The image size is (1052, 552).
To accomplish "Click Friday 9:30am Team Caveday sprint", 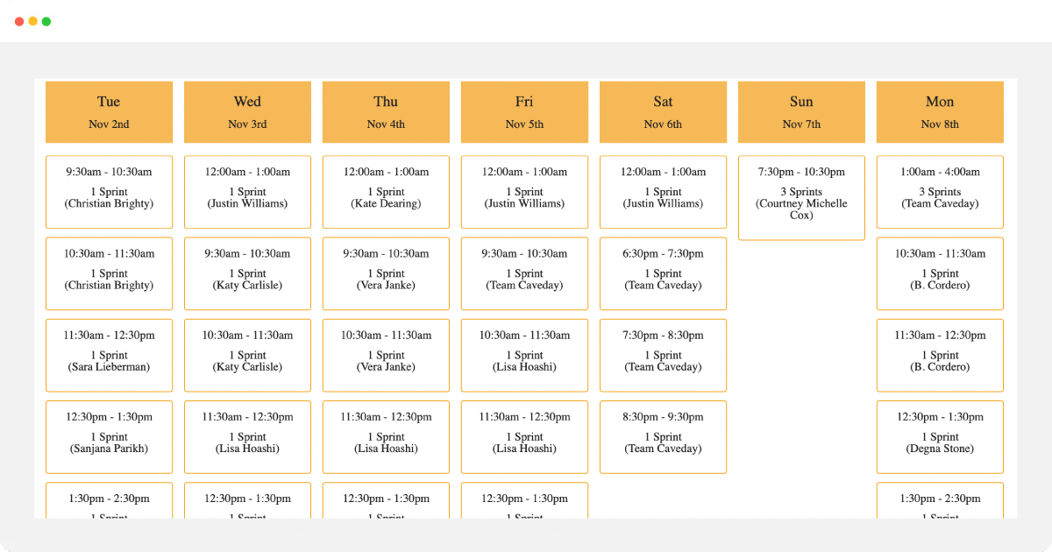I will pyautogui.click(x=524, y=273).
